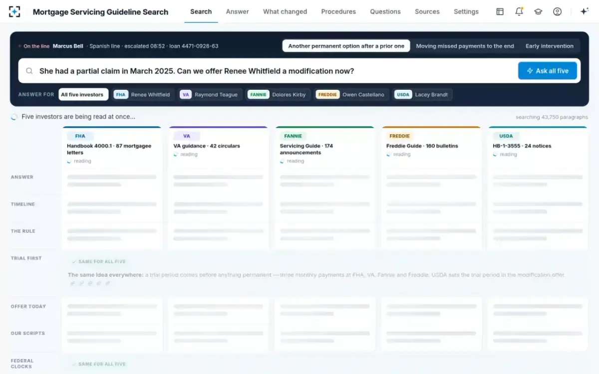Click the app logo icon
Image resolution: width=599 pixels, height=374 pixels.
tap(15, 11)
